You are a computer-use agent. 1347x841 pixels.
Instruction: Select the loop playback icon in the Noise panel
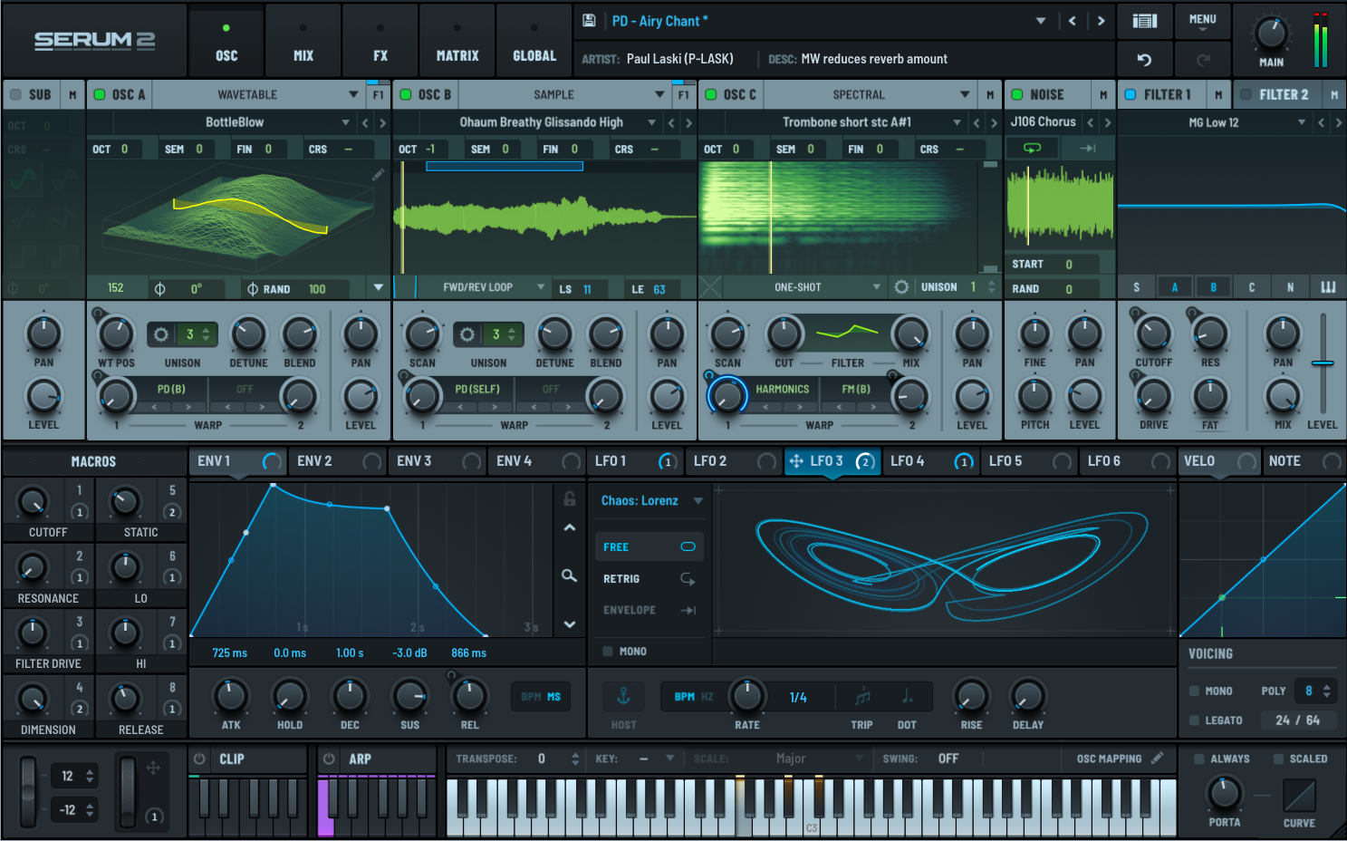(1034, 148)
